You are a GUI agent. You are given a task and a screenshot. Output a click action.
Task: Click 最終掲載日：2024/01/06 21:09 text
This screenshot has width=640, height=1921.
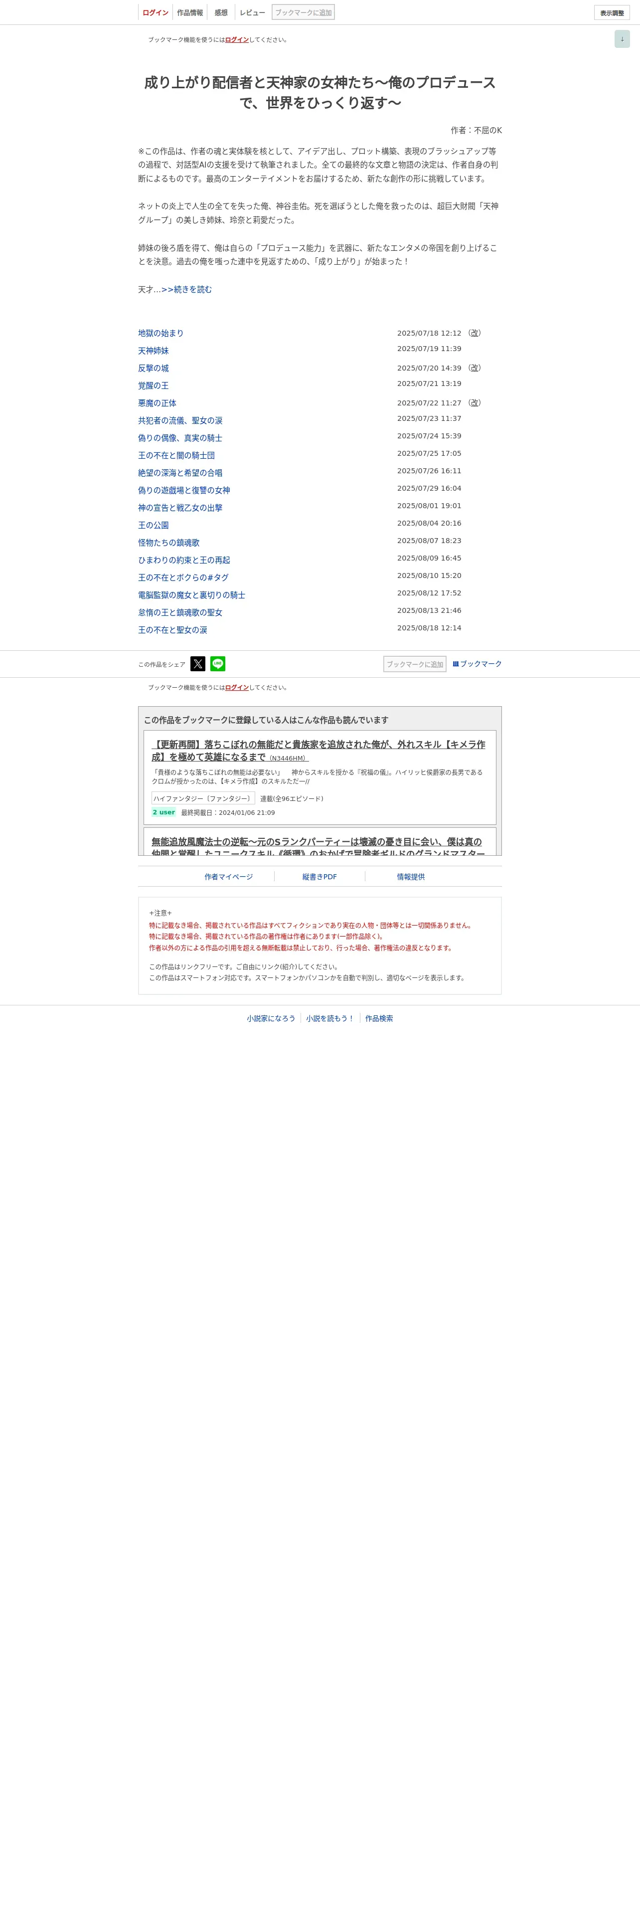pos(228,813)
